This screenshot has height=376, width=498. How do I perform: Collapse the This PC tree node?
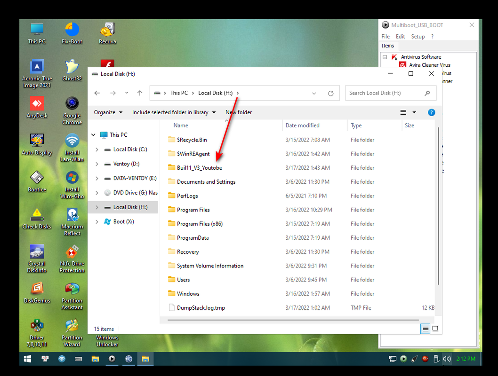click(93, 135)
